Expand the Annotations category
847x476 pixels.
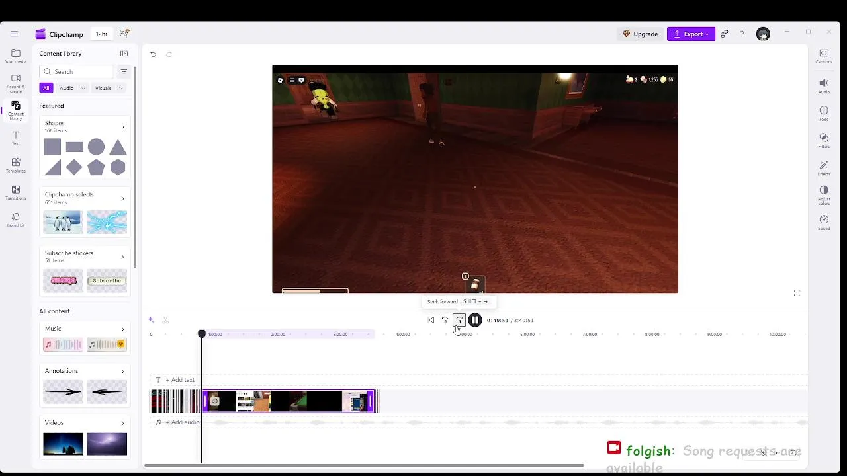pyautogui.click(x=122, y=371)
